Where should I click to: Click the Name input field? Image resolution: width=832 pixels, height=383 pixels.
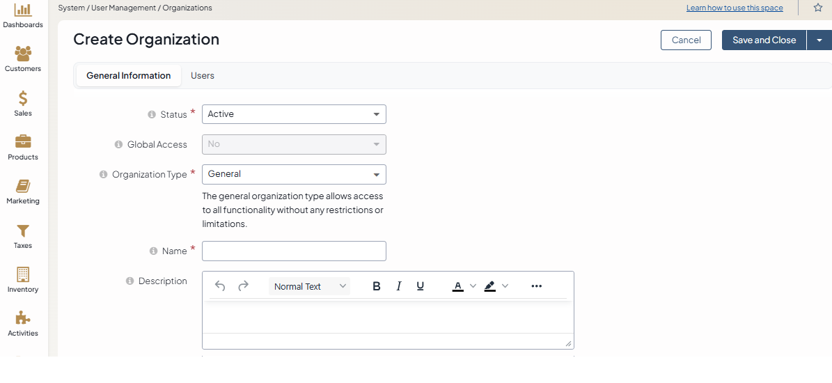tap(294, 251)
